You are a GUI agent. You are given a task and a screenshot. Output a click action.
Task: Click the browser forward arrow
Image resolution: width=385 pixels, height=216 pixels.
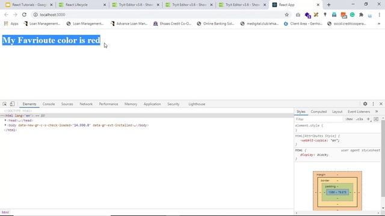(x=15, y=14)
